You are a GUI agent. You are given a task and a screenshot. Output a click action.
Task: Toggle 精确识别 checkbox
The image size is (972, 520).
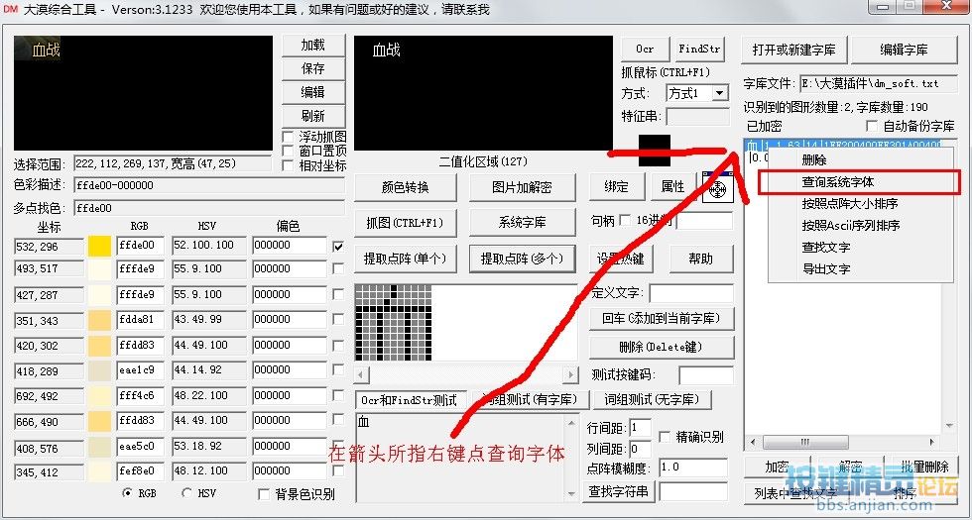point(664,437)
